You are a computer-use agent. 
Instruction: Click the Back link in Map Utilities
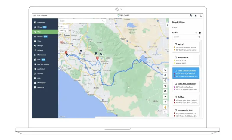175,28
